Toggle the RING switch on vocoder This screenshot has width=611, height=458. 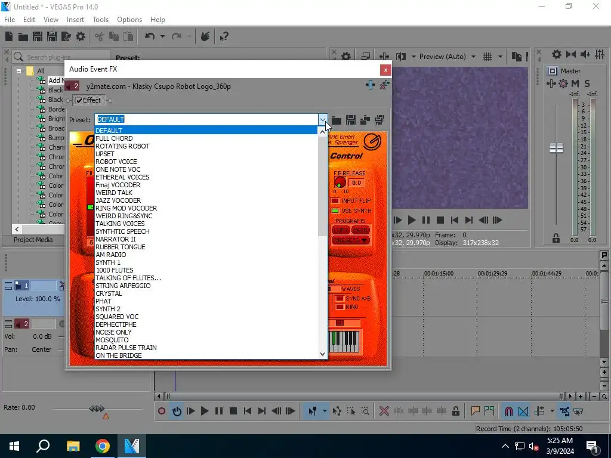[x=340, y=307]
